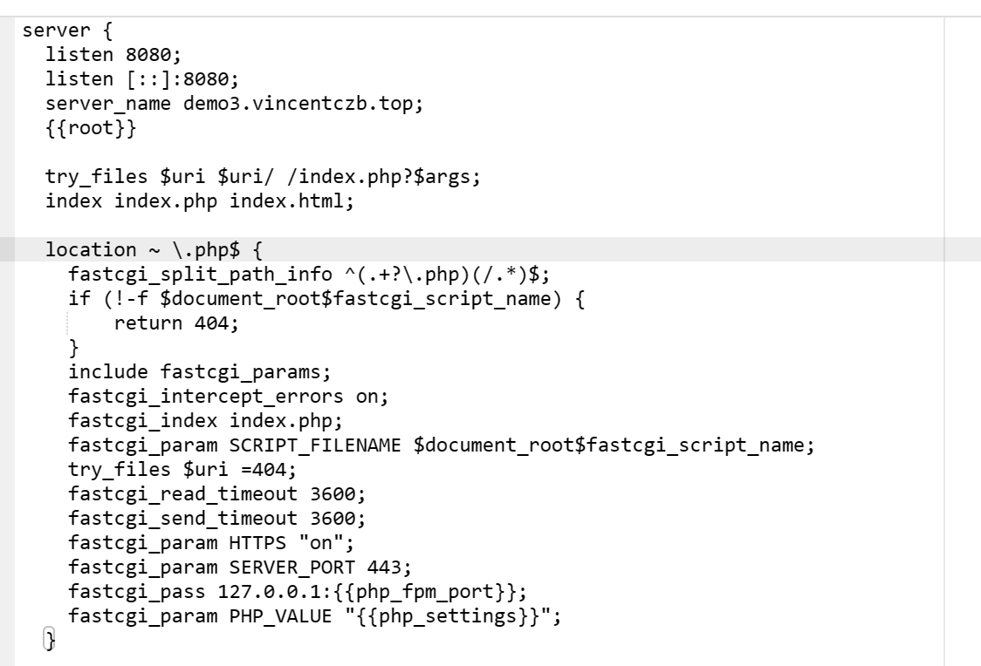This screenshot has height=666, width=981.
Task: Click the {{root}} placeholder
Action: [91, 127]
